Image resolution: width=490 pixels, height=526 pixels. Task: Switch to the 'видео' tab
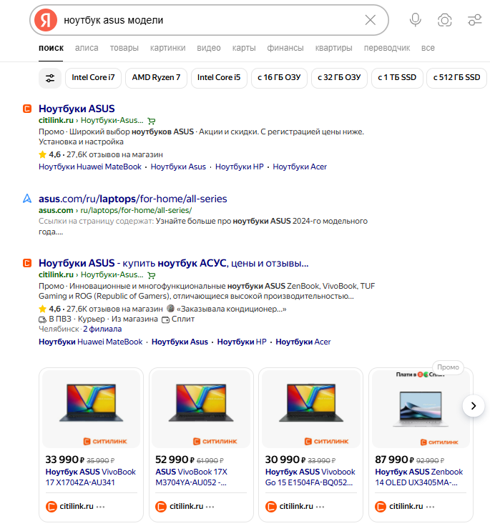click(x=209, y=48)
